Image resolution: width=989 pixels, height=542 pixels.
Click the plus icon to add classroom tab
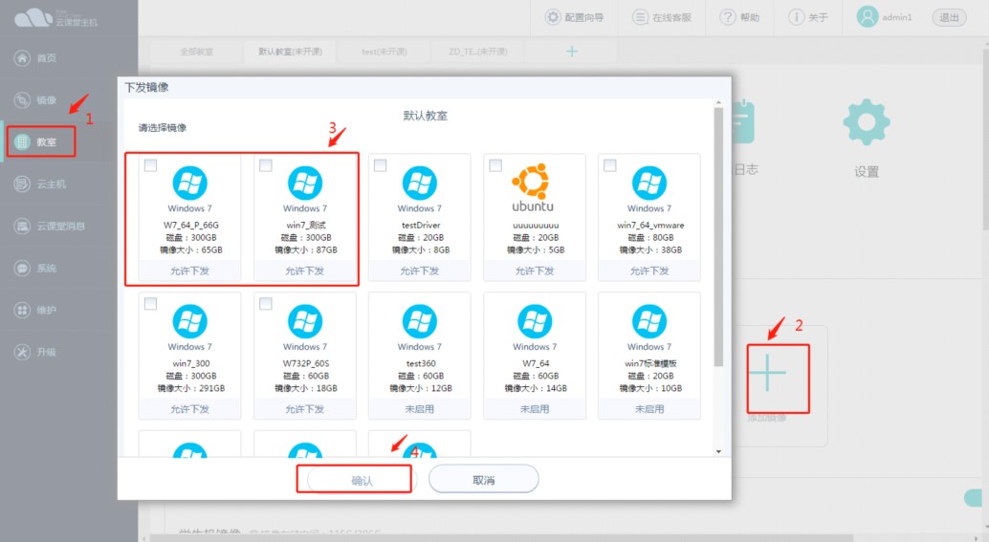(571, 52)
